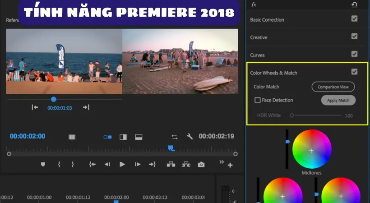This screenshot has height=203, width=370.
Task: Open the Curves section
Action: tap(257, 55)
